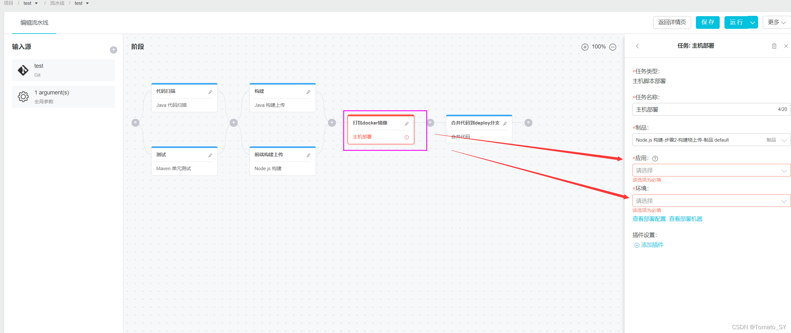Viewport: 791px width, 333px height.
Task: Open the 制品 artifact dropdown
Action: (x=711, y=140)
